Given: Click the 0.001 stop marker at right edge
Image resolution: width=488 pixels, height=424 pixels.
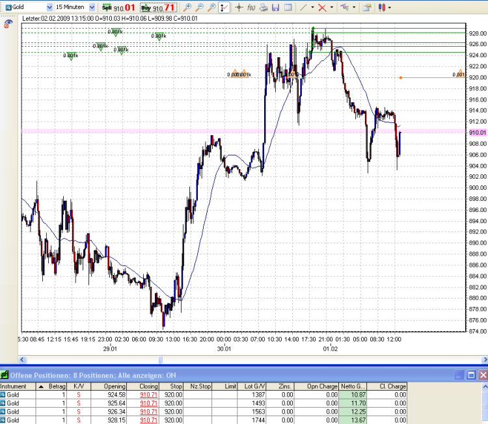Looking at the screenshot, I should [x=459, y=74].
